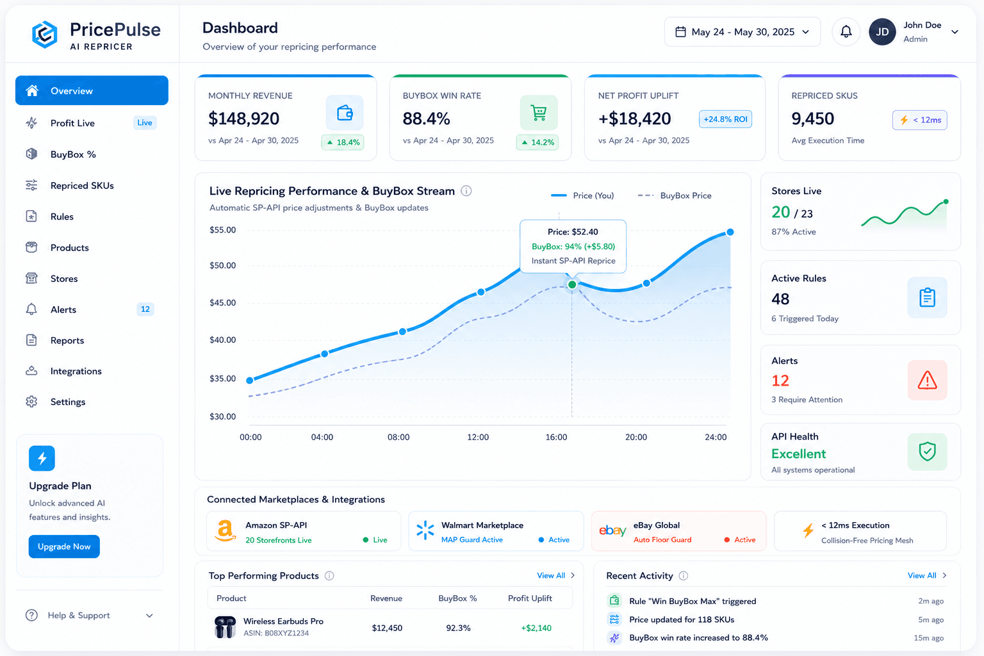Click the PricePulse logo icon
The width and height of the screenshot is (984, 656).
(x=45, y=35)
